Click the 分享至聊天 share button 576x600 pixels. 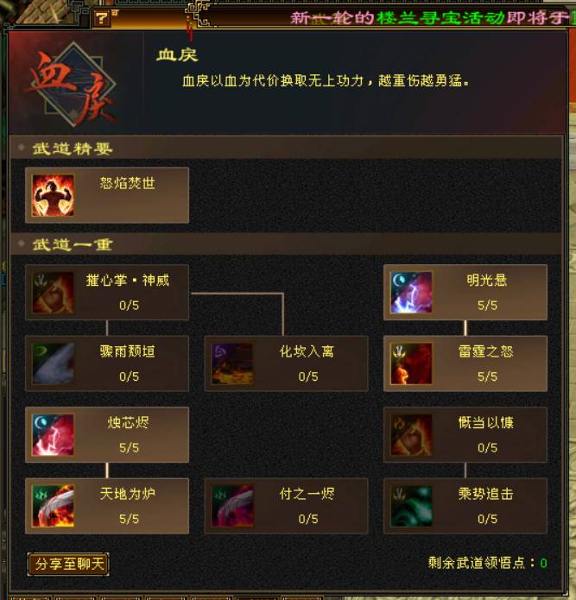click(x=69, y=564)
